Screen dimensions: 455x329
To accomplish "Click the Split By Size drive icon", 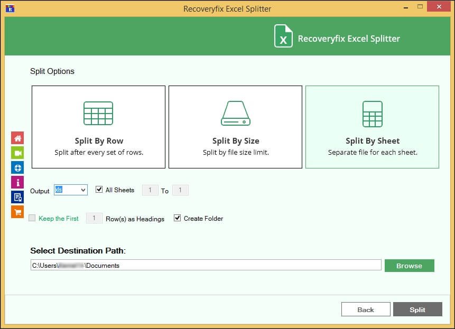I will pyautogui.click(x=236, y=114).
